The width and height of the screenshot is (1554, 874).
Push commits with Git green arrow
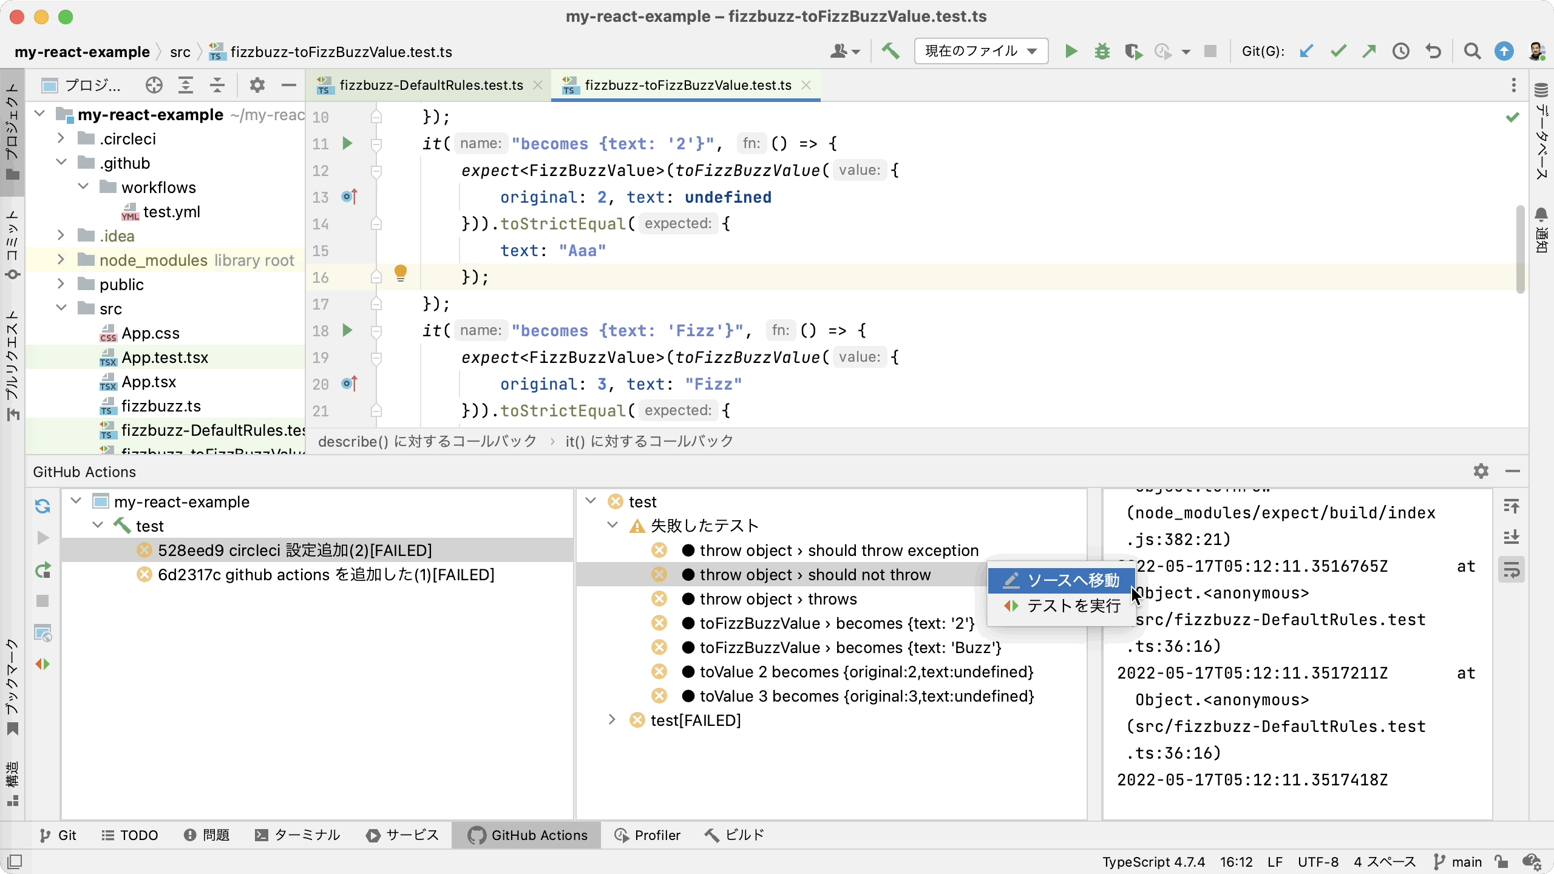click(1369, 52)
